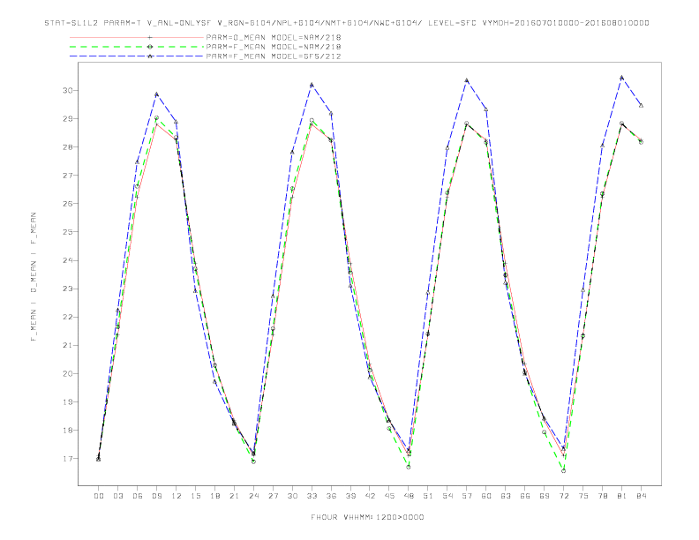This screenshot has width=699, height=540.
Task: Click the x-axis forecast hour label 00
Action: (99, 496)
